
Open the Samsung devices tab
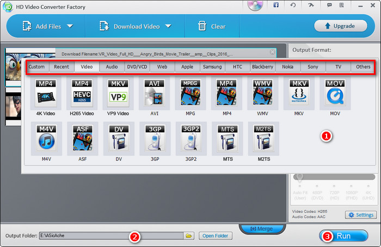(x=212, y=67)
